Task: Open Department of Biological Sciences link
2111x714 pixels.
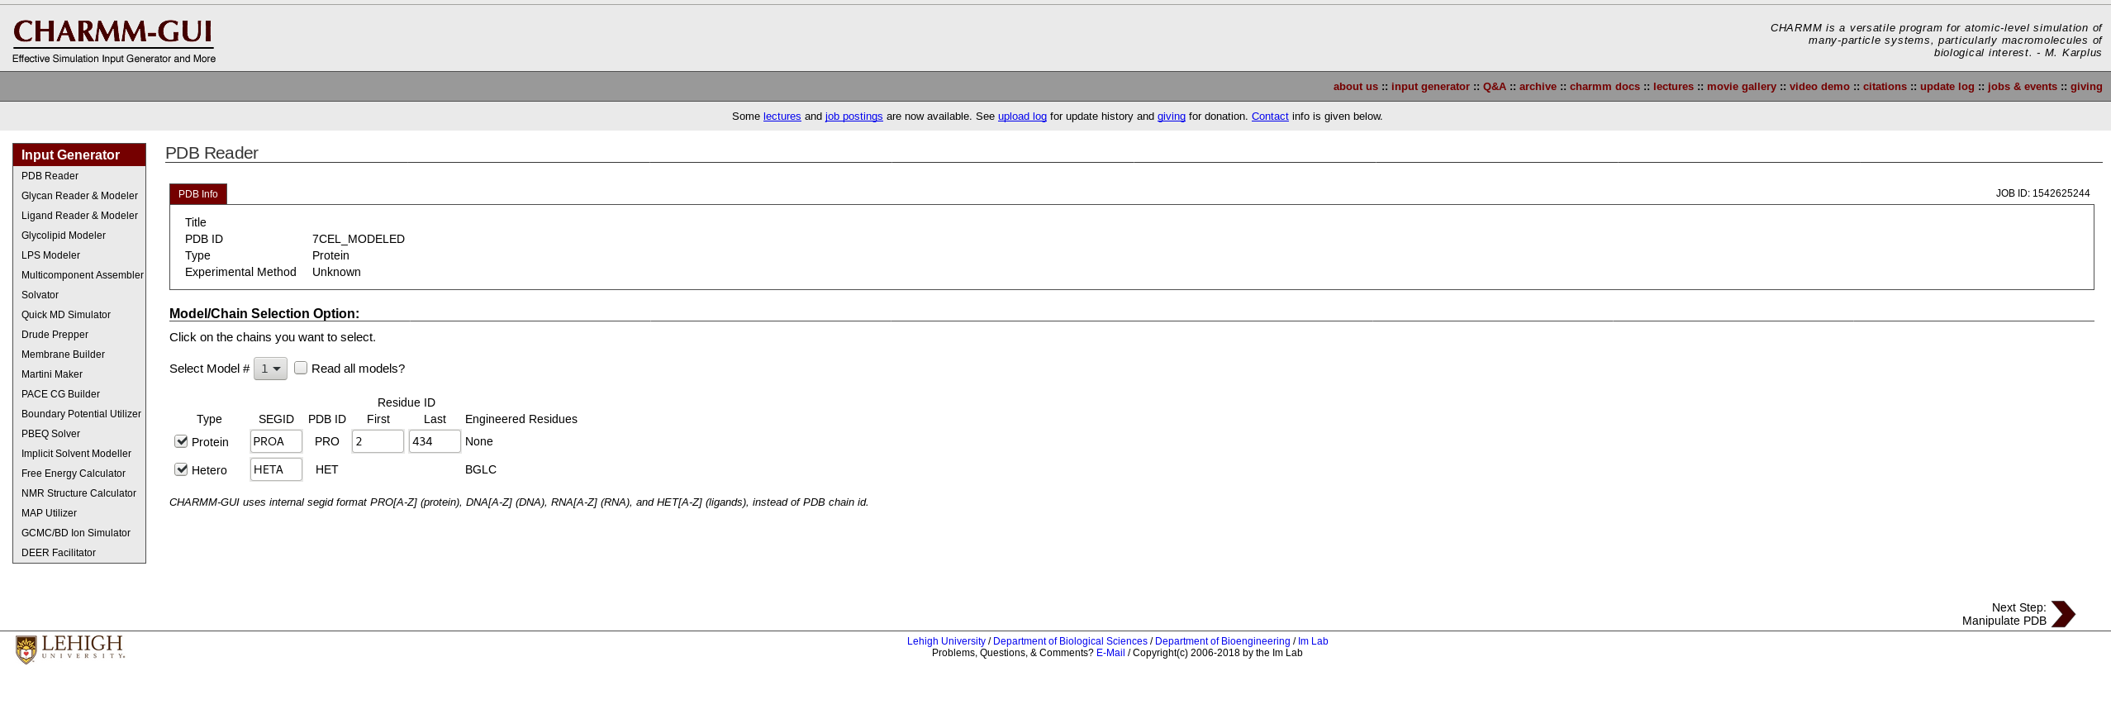Action: point(1070,641)
